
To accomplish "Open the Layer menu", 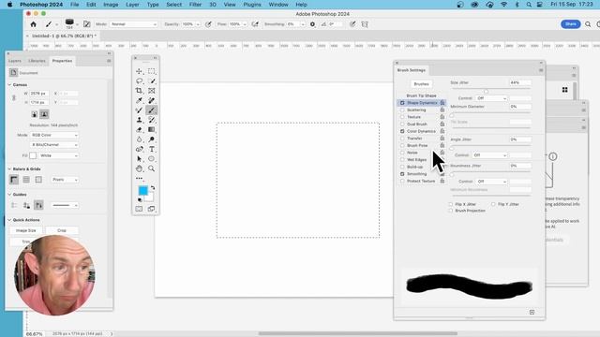I will coord(132,5).
